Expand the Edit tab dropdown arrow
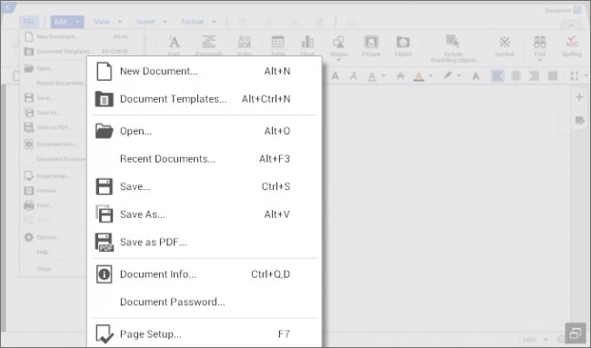The image size is (591, 348). (x=77, y=22)
